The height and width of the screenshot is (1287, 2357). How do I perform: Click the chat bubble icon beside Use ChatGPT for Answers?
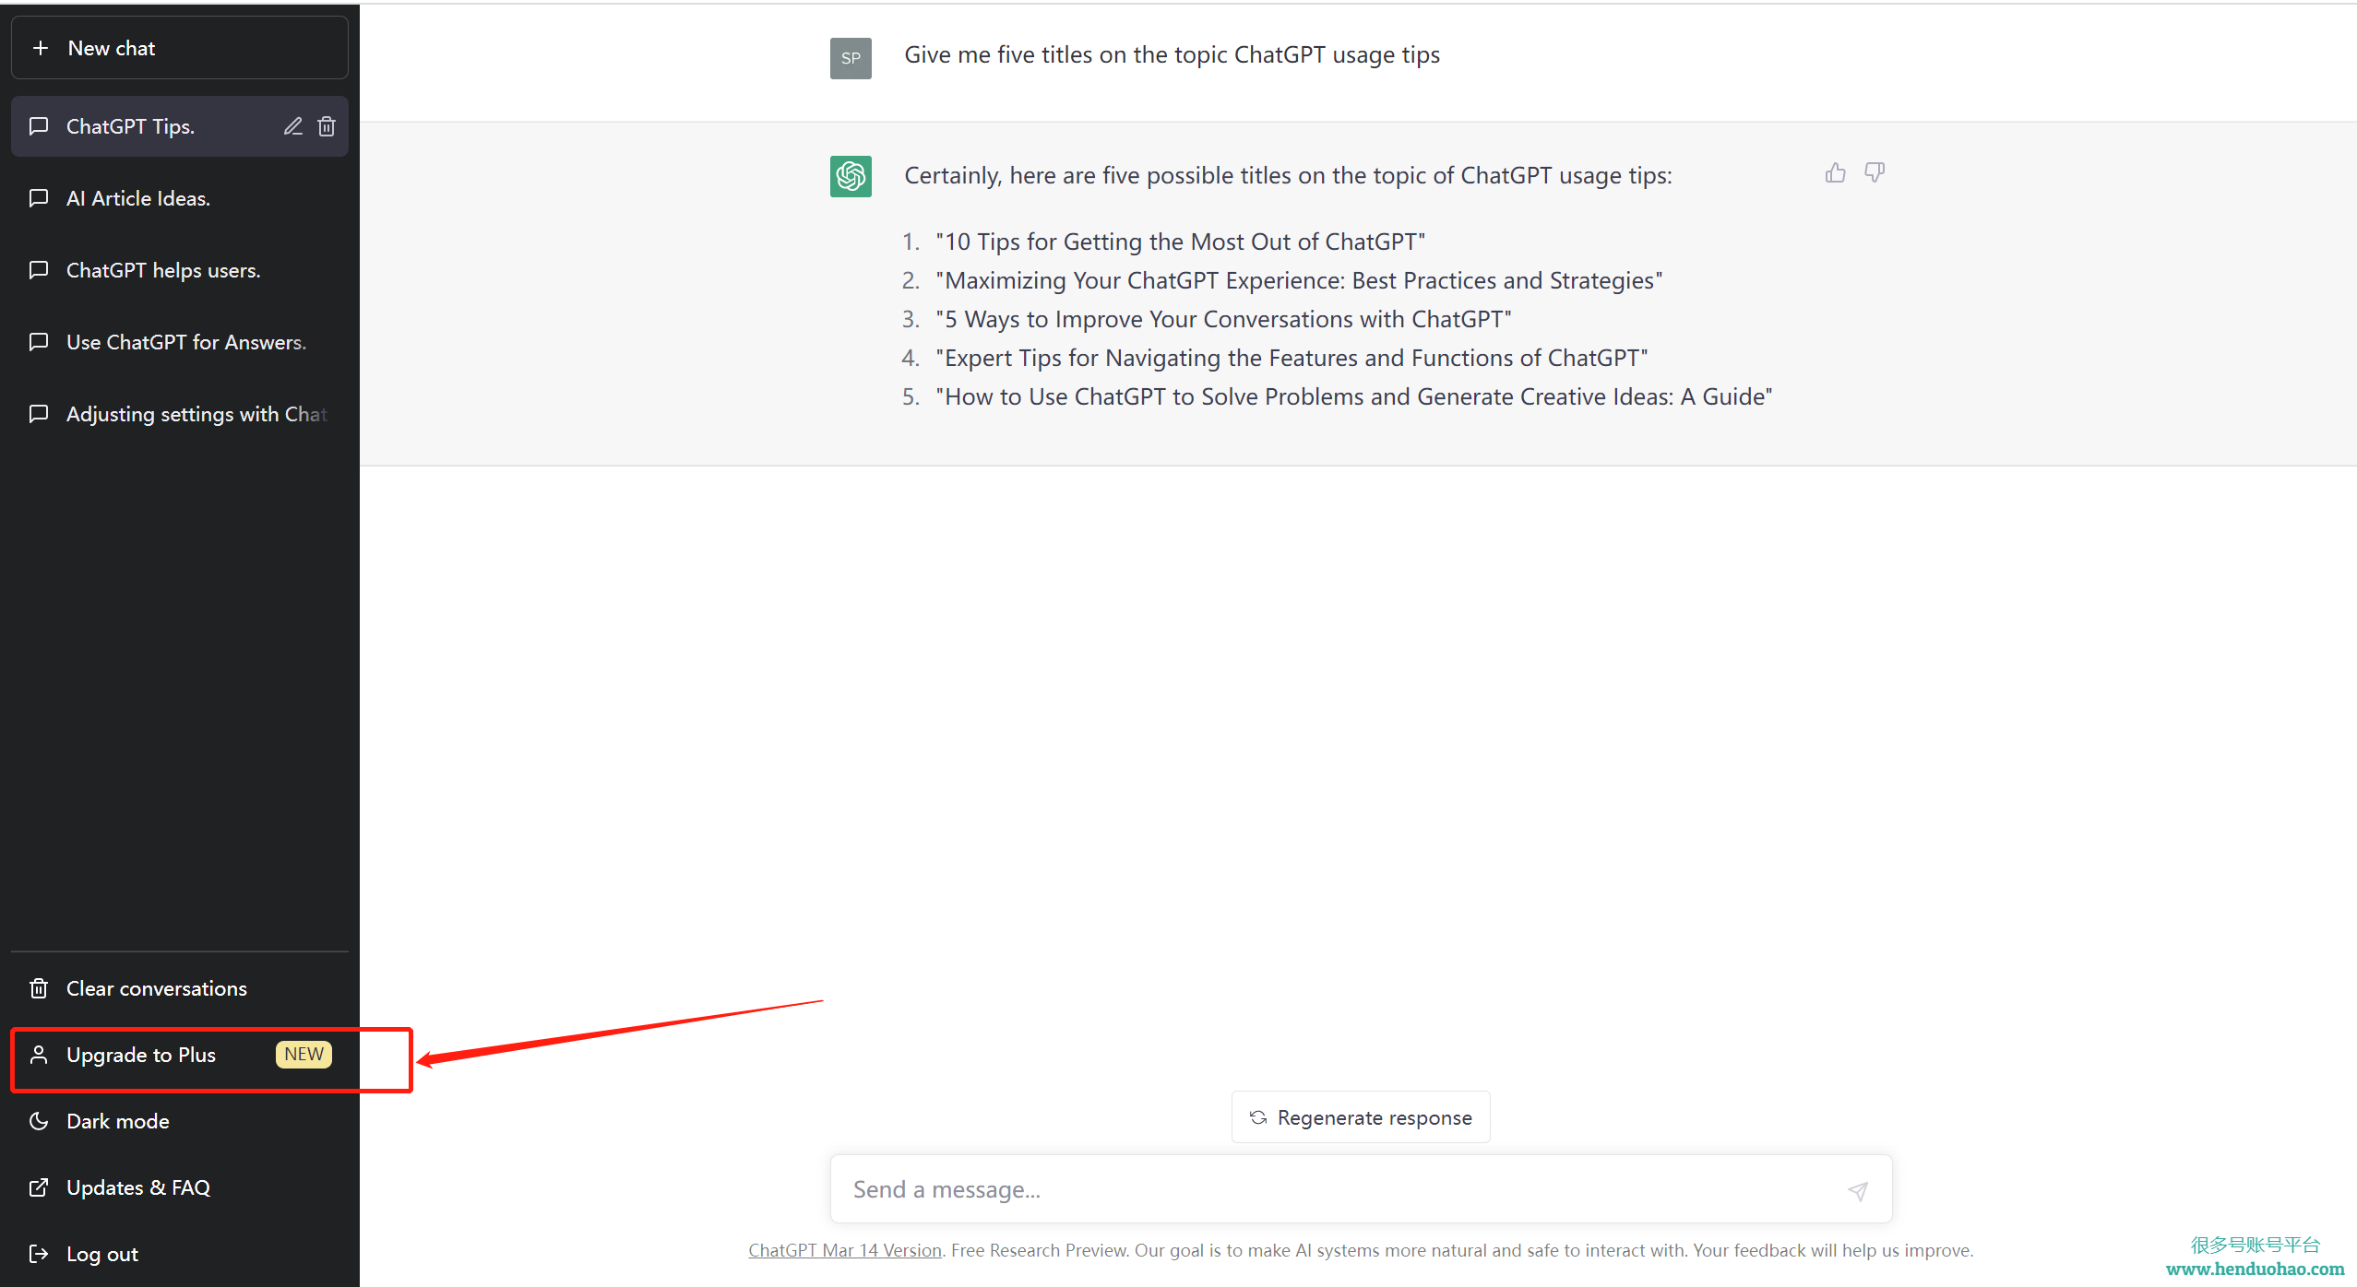coord(39,342)
